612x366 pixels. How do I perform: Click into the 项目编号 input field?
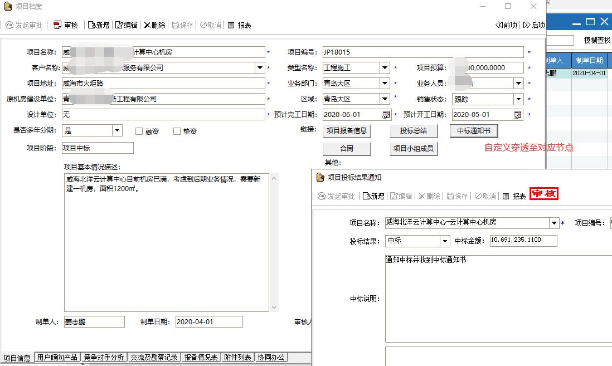point(422,52)
